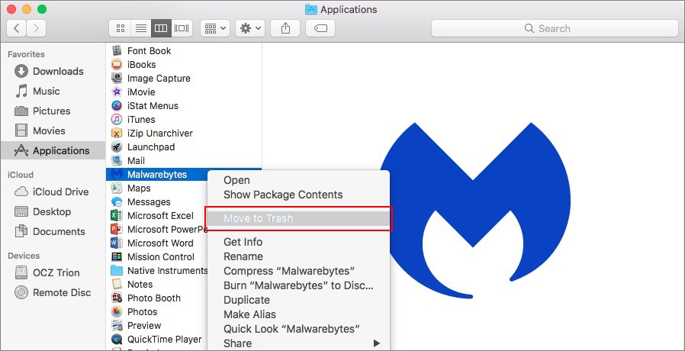This screenshot has height=351, width=685.
Task: Choose Quick Look "Malwarebytes" menu item
Action: point(298,329)
